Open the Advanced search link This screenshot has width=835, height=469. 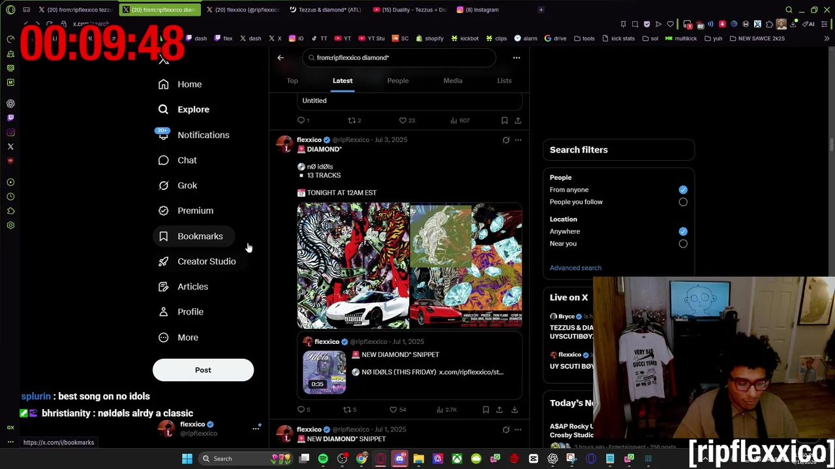[x=575, y=268]
